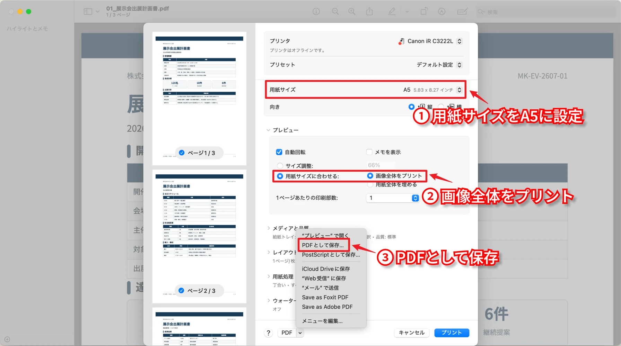The height and width of the screenshot is (346, 621).
Task: Click the blue プリント button
Action: coord(452,333)
